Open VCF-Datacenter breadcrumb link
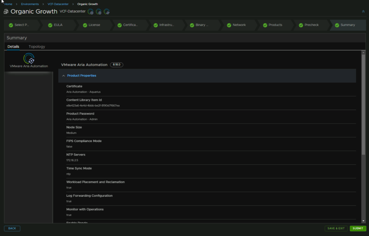 point(58,4)
